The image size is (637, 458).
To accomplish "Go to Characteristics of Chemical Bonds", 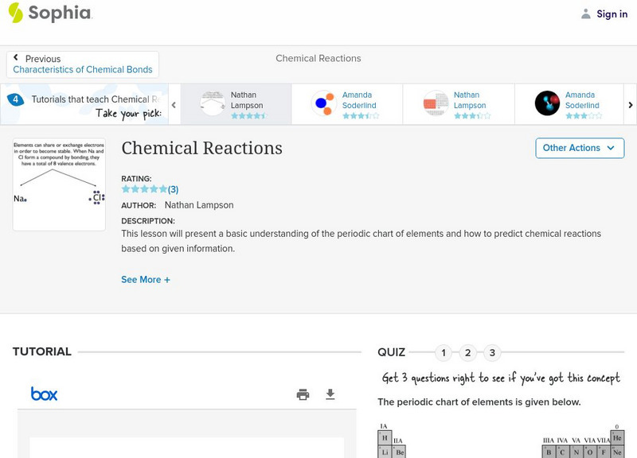I will tap(83, 70).
